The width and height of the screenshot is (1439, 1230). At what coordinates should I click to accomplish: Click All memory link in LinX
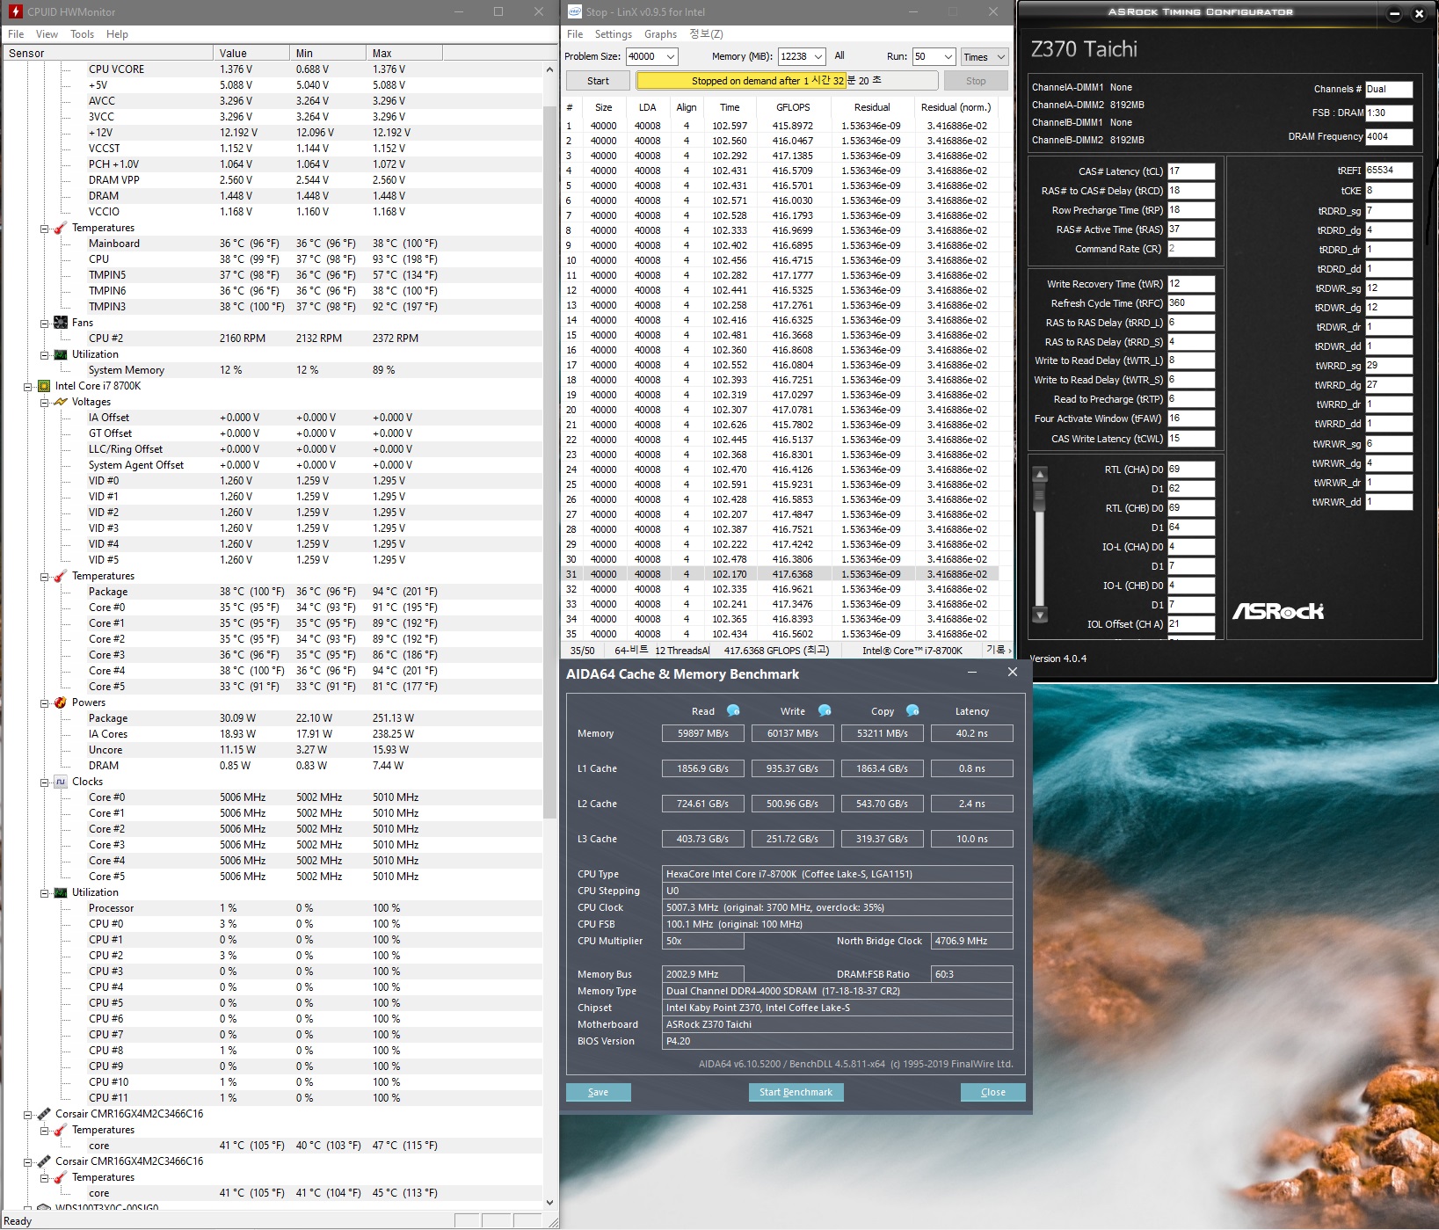(x=839, y=56)
